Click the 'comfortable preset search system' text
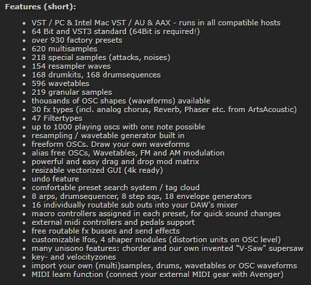Image resolution: width=311 pixels, height=285 pixels. (x=115, y=188)
